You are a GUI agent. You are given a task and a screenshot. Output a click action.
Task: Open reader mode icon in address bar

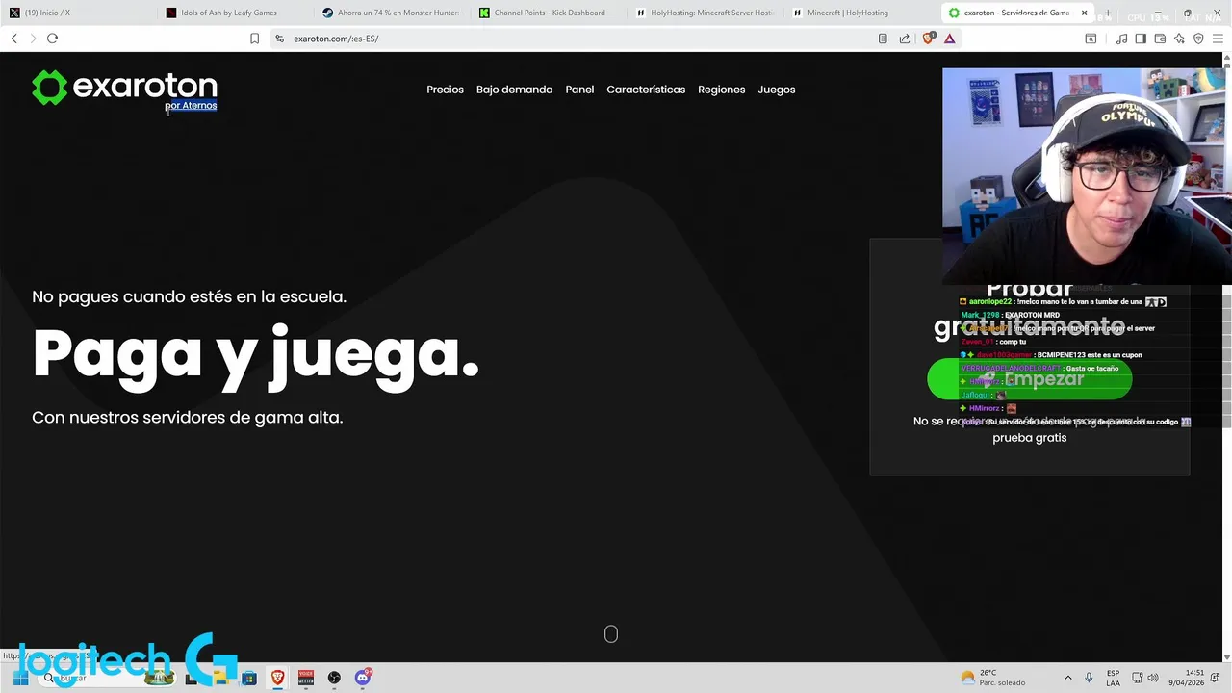(x=883, y=38)
